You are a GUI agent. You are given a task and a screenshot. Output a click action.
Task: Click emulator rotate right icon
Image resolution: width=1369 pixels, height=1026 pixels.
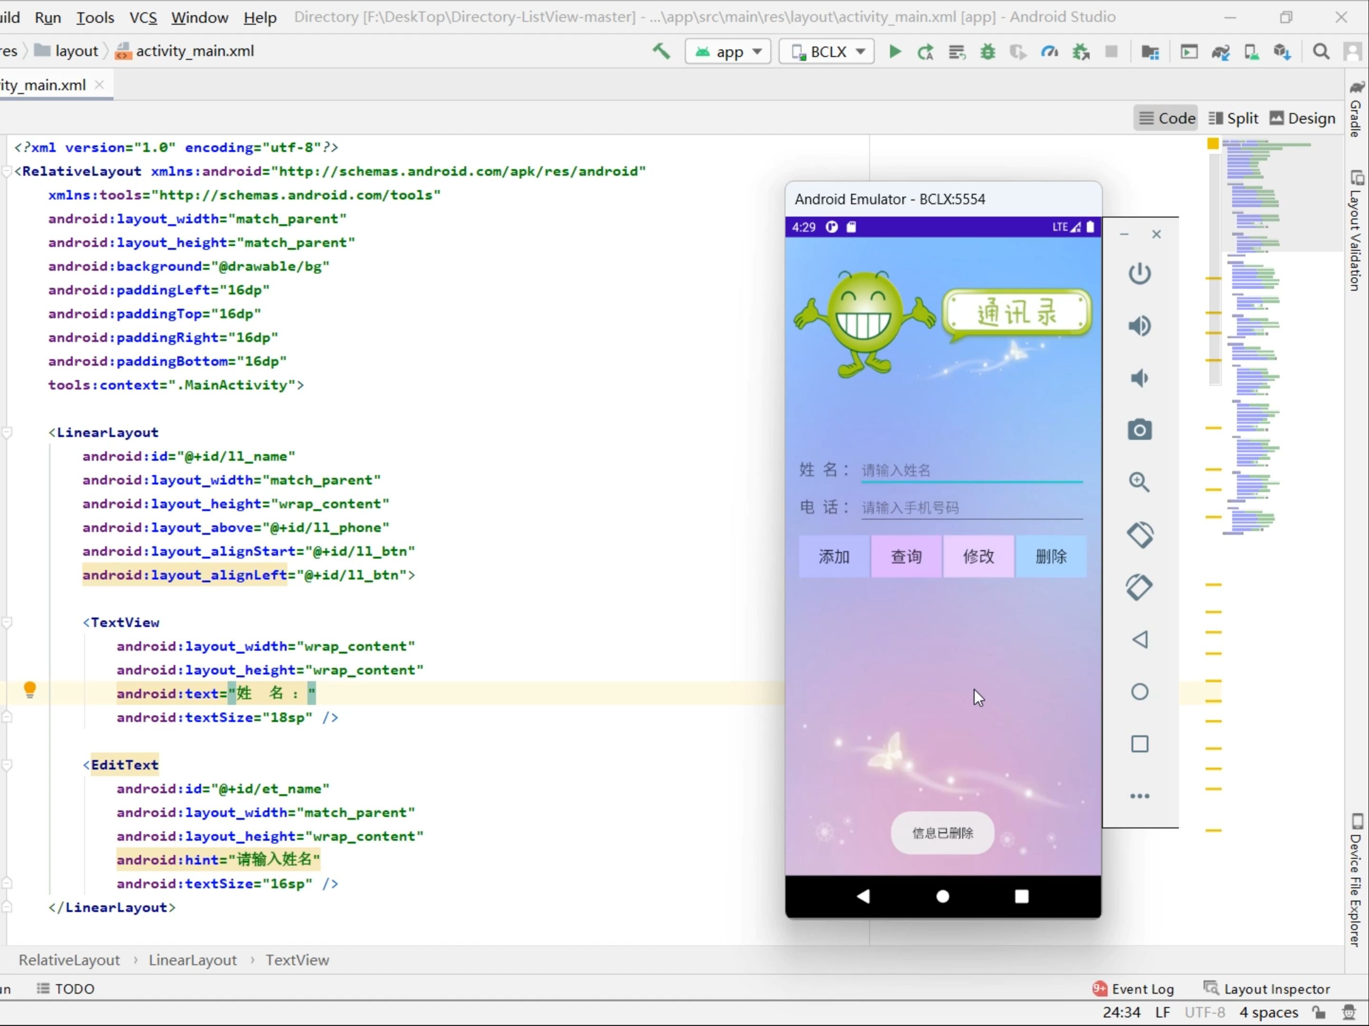point(1139,587)
